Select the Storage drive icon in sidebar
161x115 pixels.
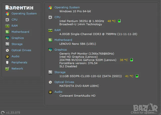(x=7, y=44)
